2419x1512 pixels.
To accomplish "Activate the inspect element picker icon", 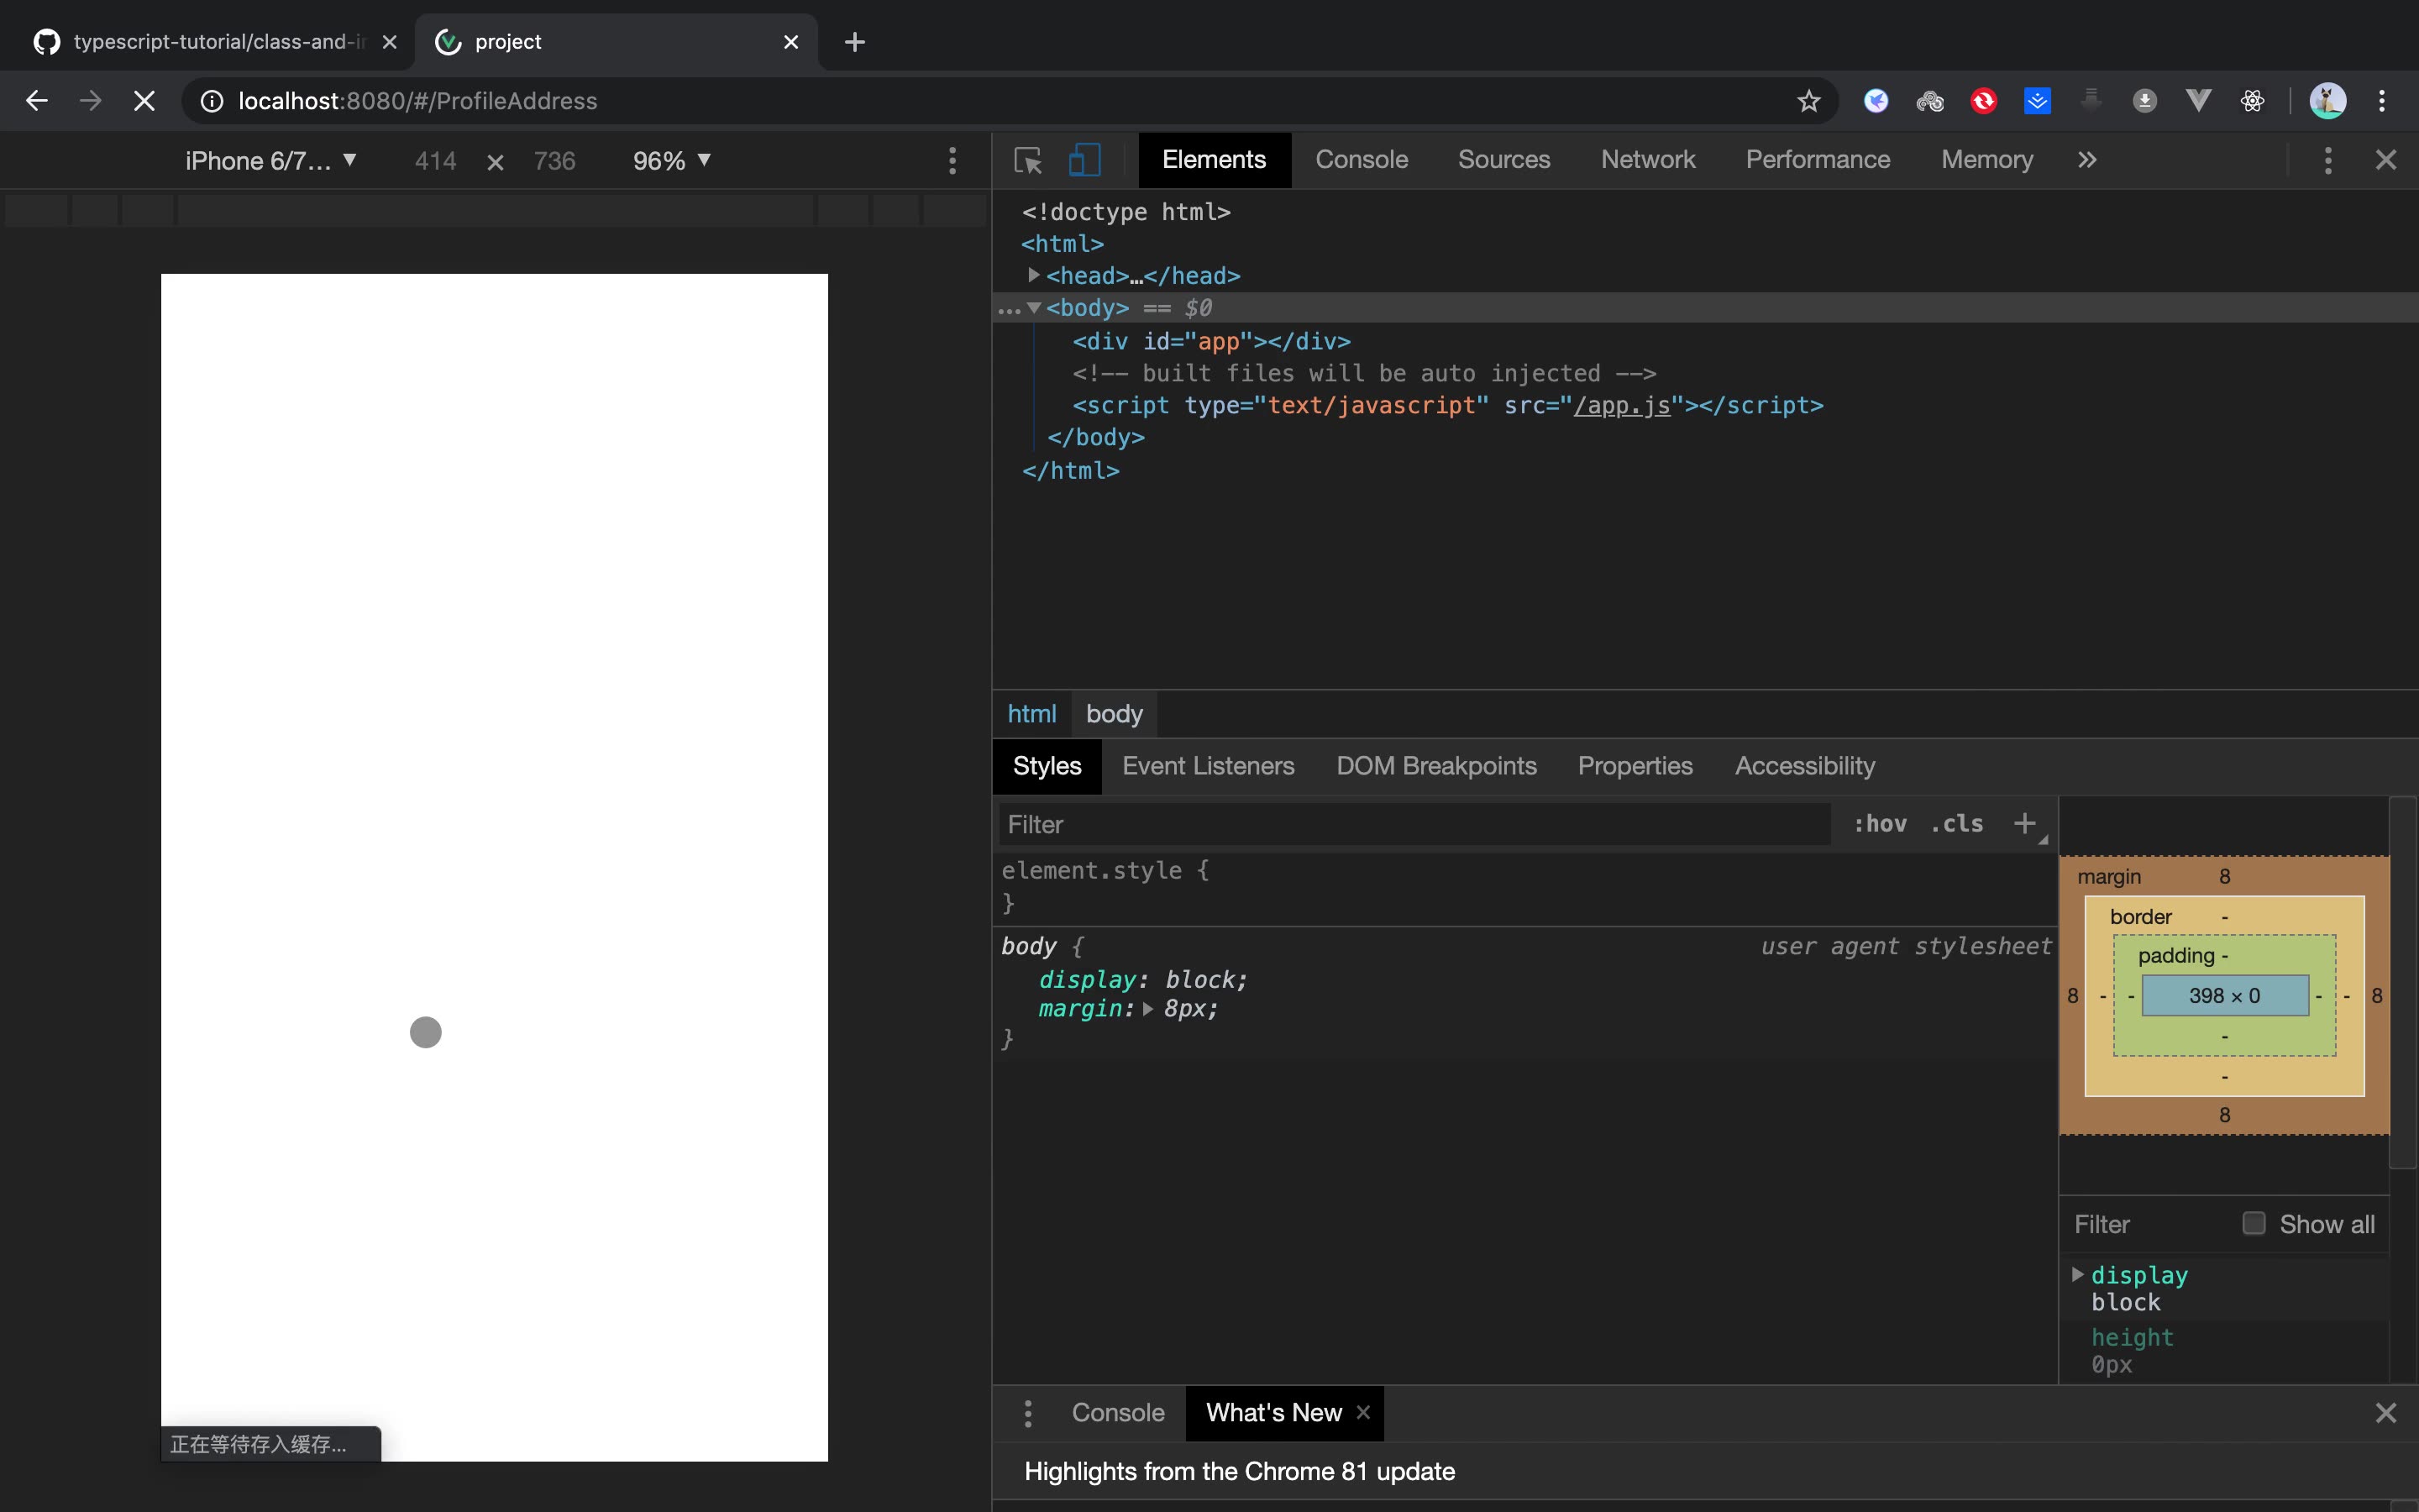I will click(x=1027, y=160).
